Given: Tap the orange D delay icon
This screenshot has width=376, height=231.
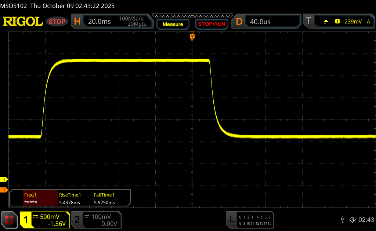Looking at the screenshot, I should [x=239, y=22].
